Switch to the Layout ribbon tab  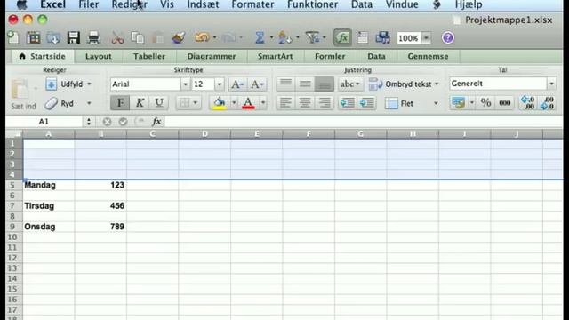(99, 57)
